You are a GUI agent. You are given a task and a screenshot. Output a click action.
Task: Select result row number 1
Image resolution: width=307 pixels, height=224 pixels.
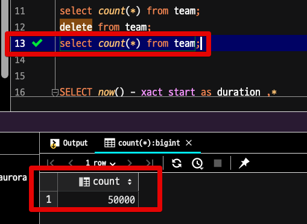49,199
